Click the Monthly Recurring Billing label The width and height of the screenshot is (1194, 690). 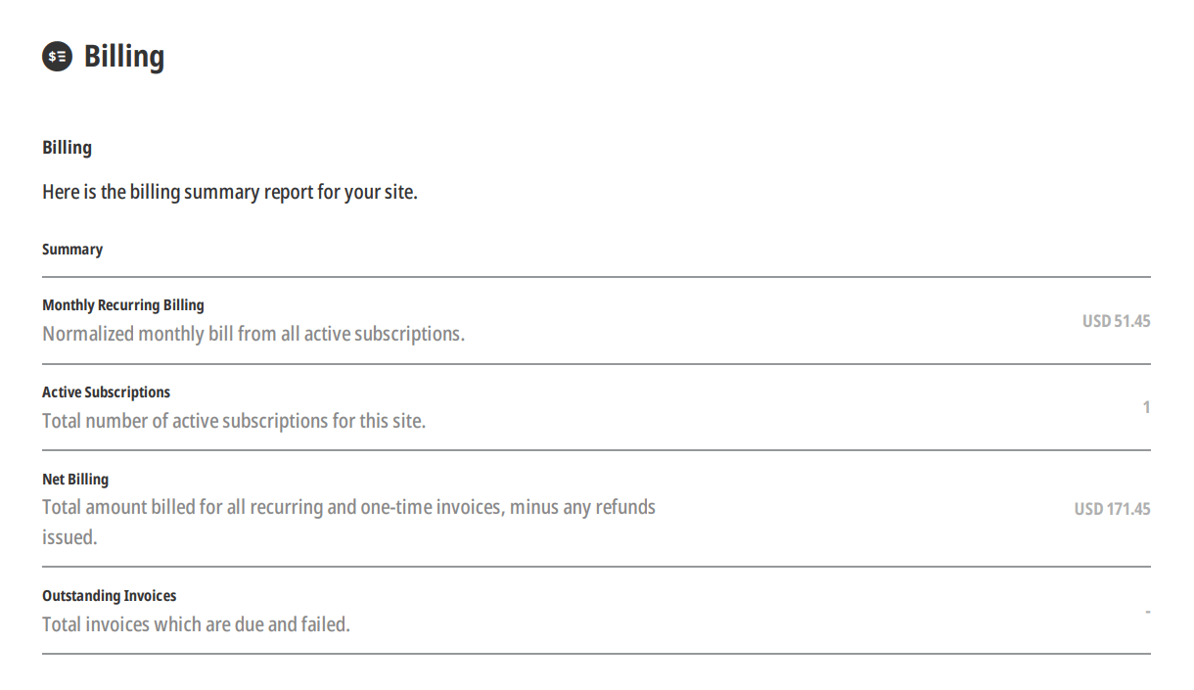coord(123,305)
